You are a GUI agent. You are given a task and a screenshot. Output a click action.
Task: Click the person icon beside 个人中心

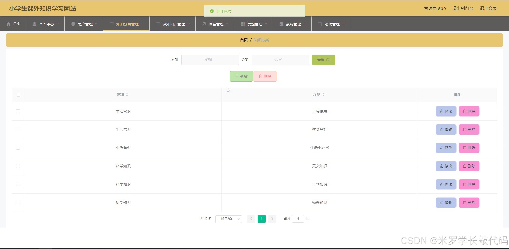coord(34,24)
